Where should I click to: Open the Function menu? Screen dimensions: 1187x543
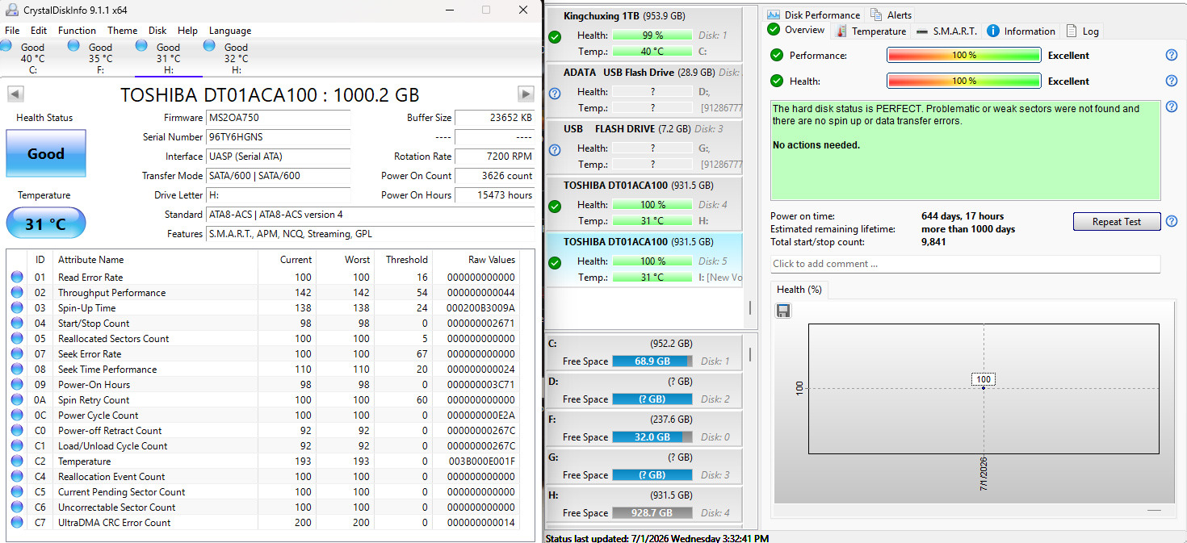coord(77,30)
